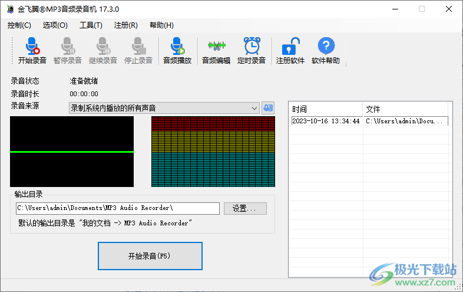
Task: Click the icon button beside the 录音来源 dropdown
Action: click(x=268, y=108)
